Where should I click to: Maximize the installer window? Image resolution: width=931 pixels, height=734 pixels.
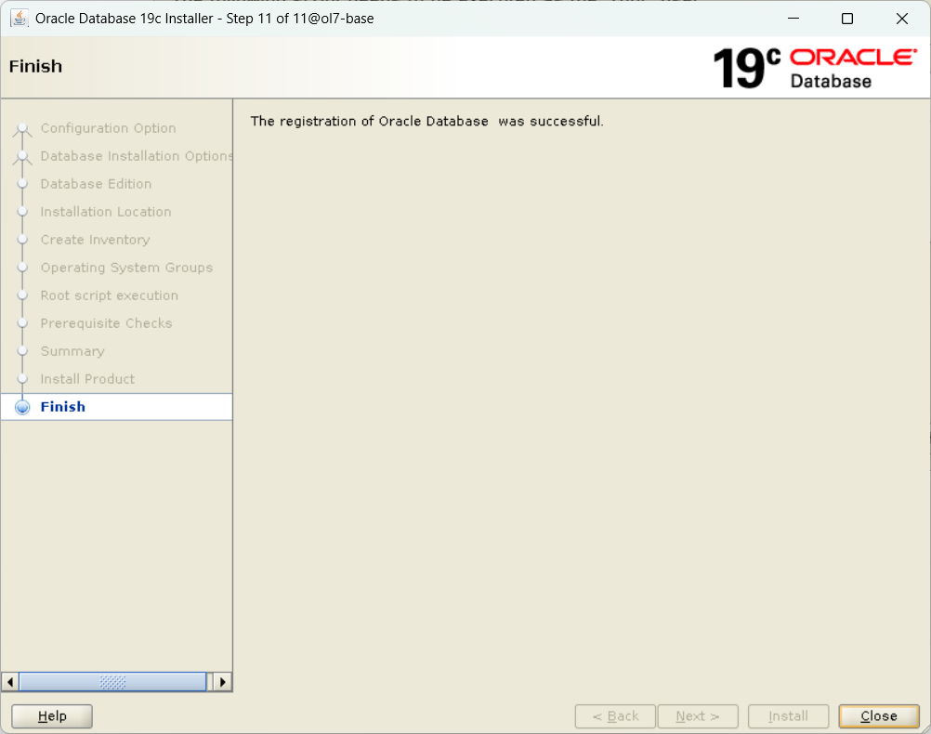coord(847,19)
